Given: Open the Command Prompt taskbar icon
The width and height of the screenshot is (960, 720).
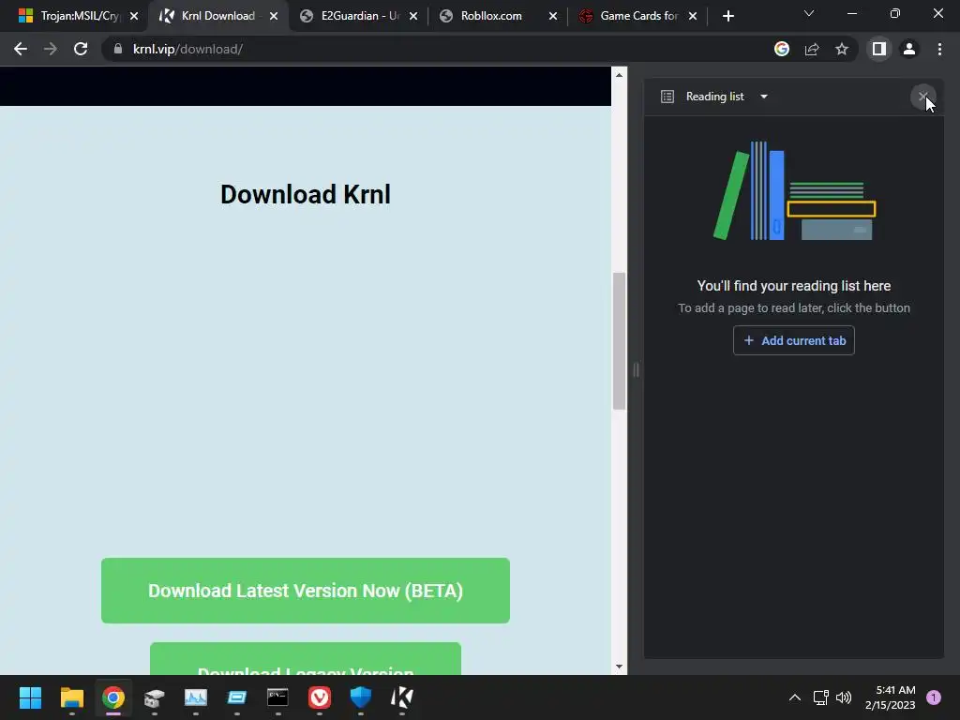Looking at the screenshot, I should [x=277, y=697].
